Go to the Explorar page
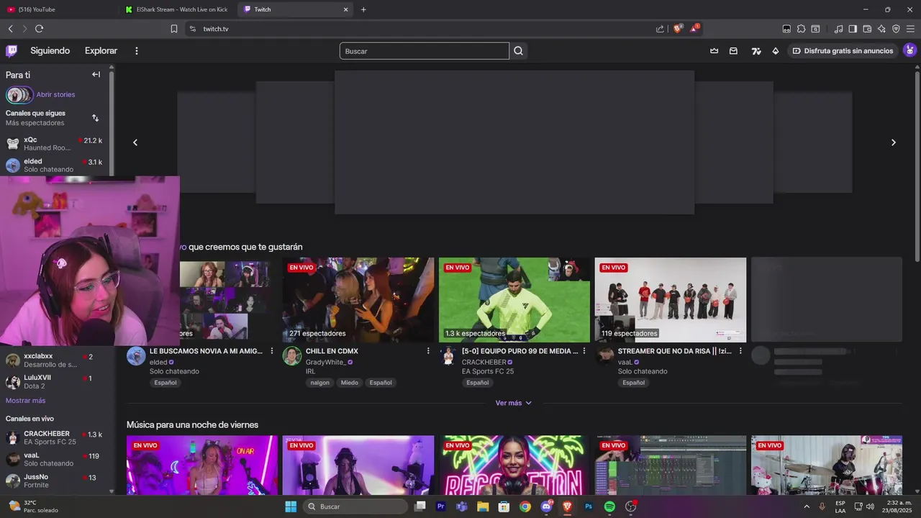 coord(101,50)
